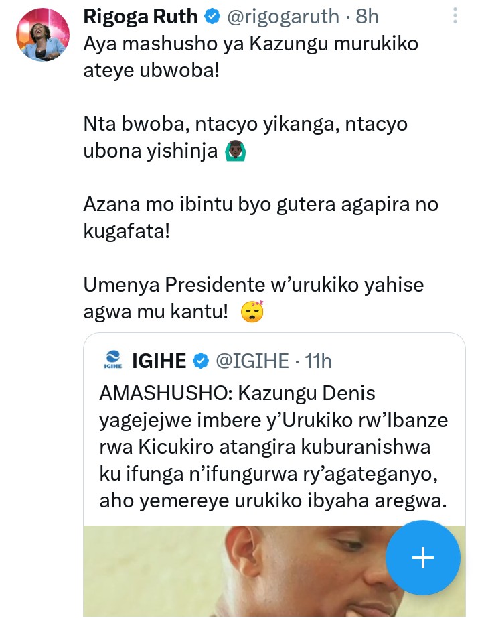482x618 pixels.
Task: Open the quoted AMASHUSHO tweet text
Action: tap(273, 446)
